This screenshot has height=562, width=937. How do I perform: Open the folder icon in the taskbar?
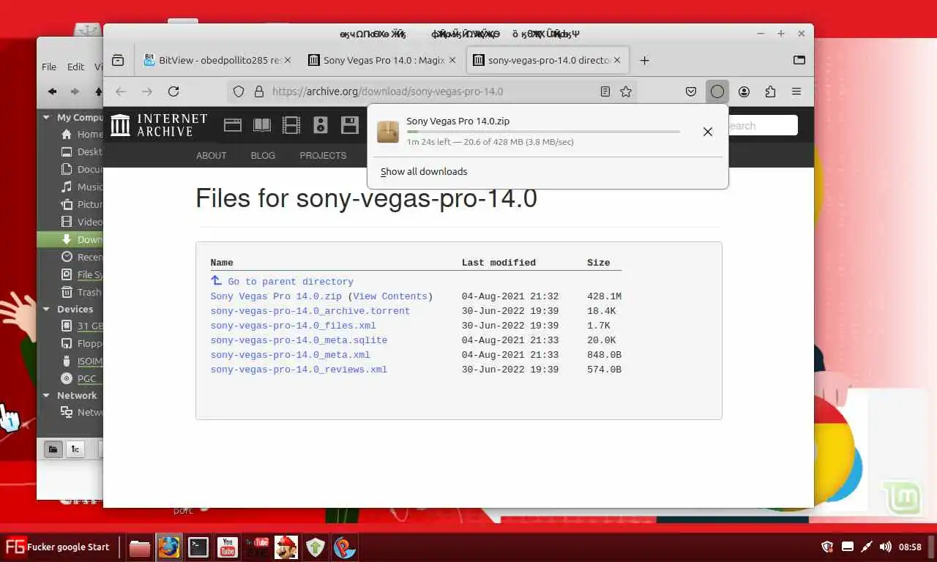[x=139, y=547]
